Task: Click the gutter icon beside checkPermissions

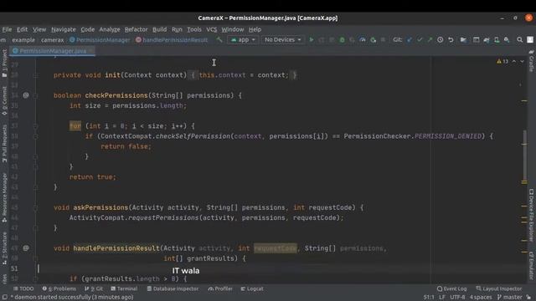Action: [26, 95]
